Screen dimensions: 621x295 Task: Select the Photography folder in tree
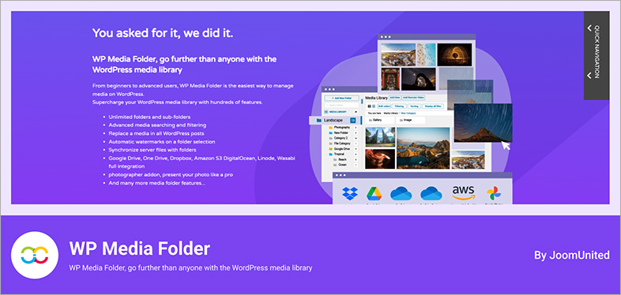tap(343, 127)
